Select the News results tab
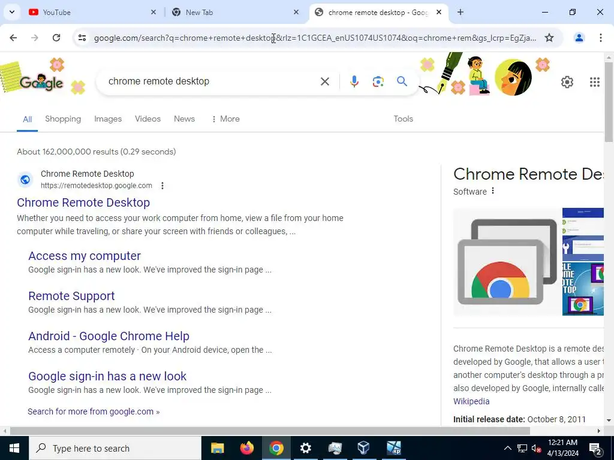 184,119
